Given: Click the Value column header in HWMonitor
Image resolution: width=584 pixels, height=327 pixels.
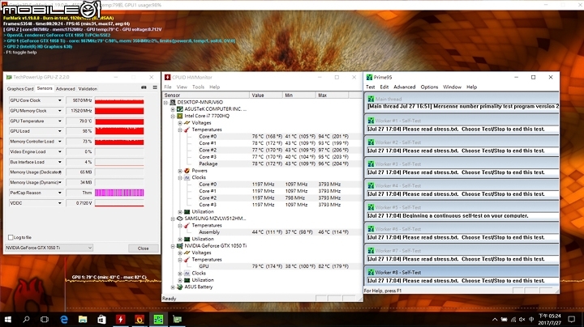Looking at the screenshot, I should tap(266, 96).
